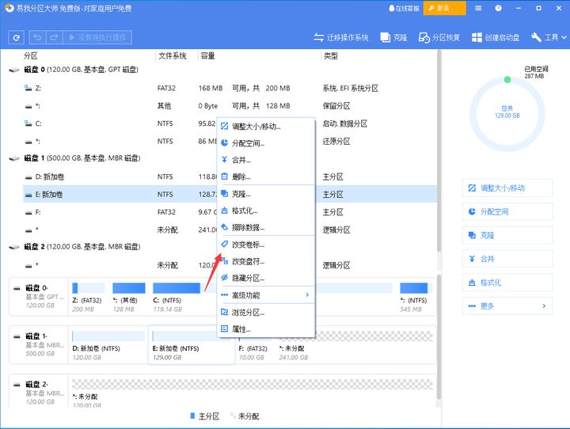Click the clone icon beside 克隆 in menu

pyautogui.click(x=225, y=193)
